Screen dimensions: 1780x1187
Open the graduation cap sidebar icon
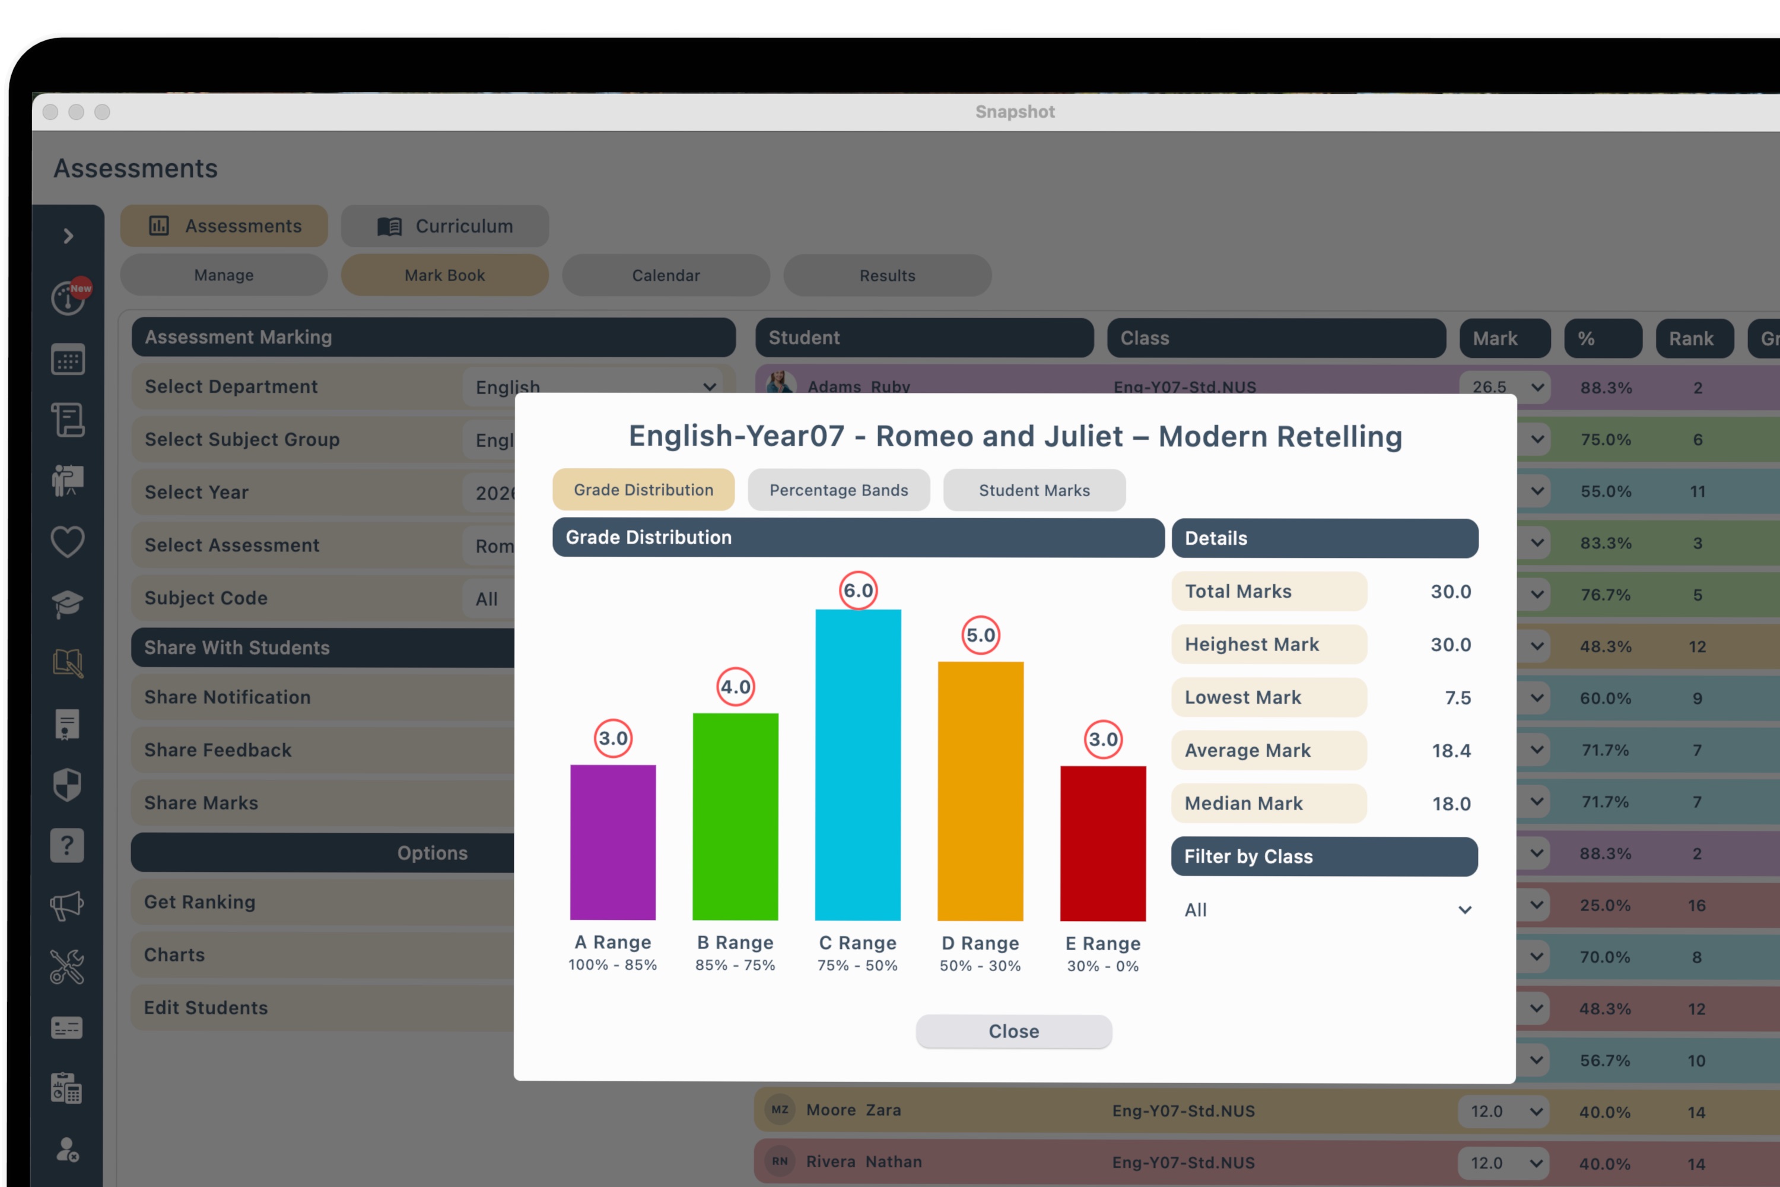tap(68, 604)
